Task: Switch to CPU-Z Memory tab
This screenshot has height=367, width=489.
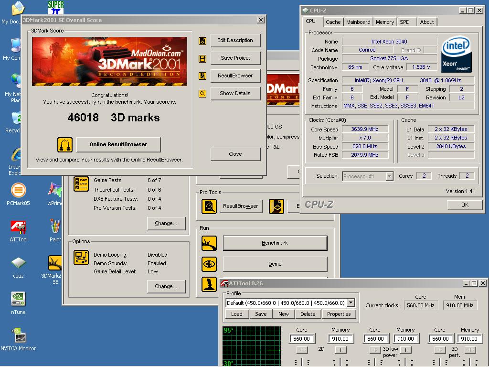Action: [x=384, y=22]
